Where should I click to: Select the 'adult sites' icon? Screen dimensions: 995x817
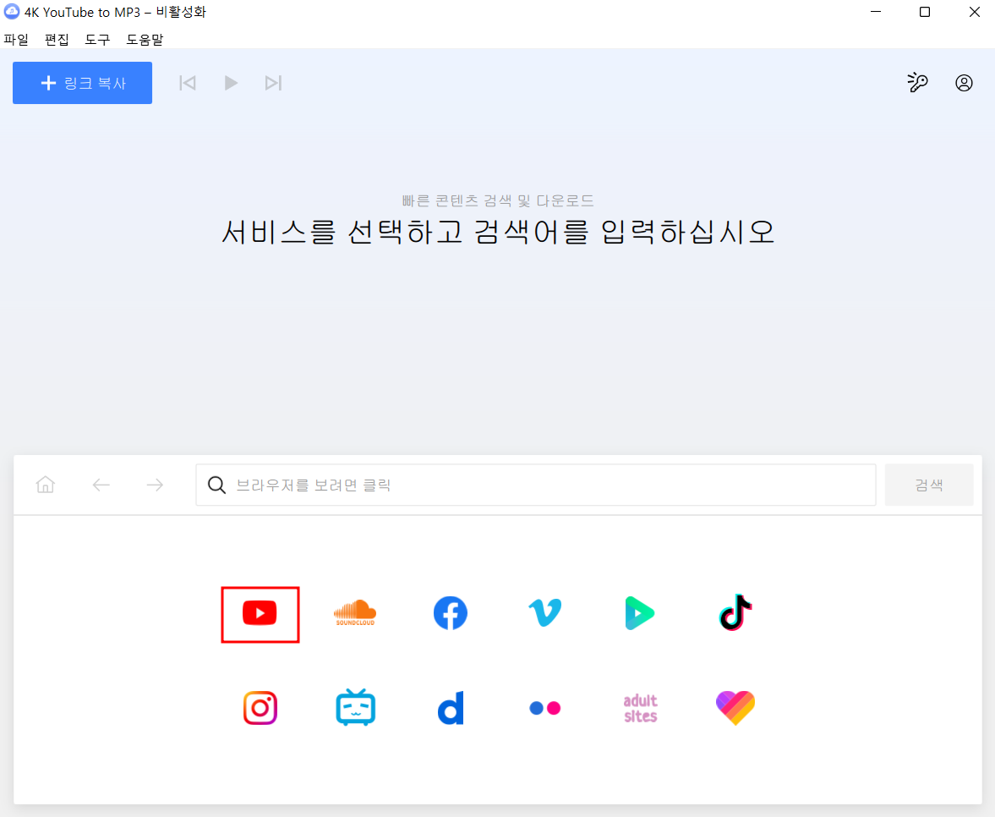click(x=640, y=709)
